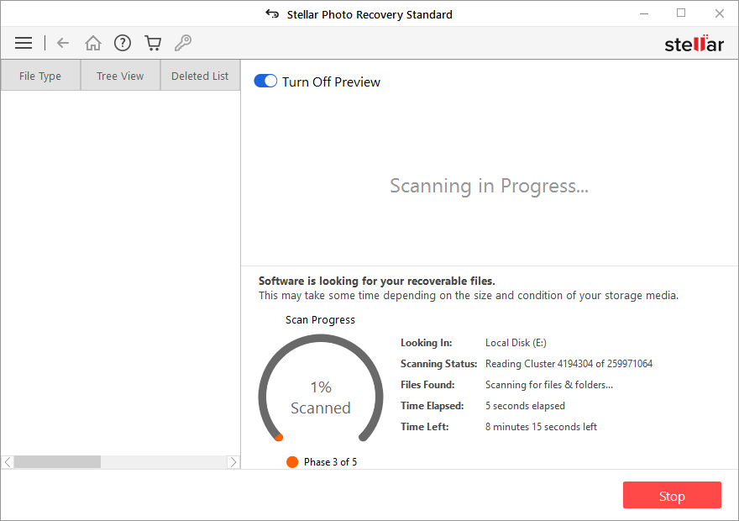739x521 pixels.
Task: Minimize the Stellar Photo Recovery window
Action: 644,13
